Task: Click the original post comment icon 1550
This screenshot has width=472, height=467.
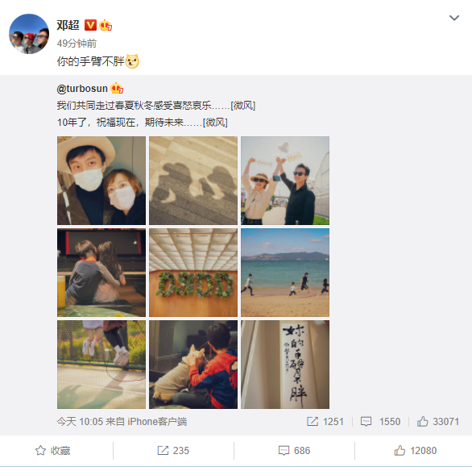Action: pos(380,422)
